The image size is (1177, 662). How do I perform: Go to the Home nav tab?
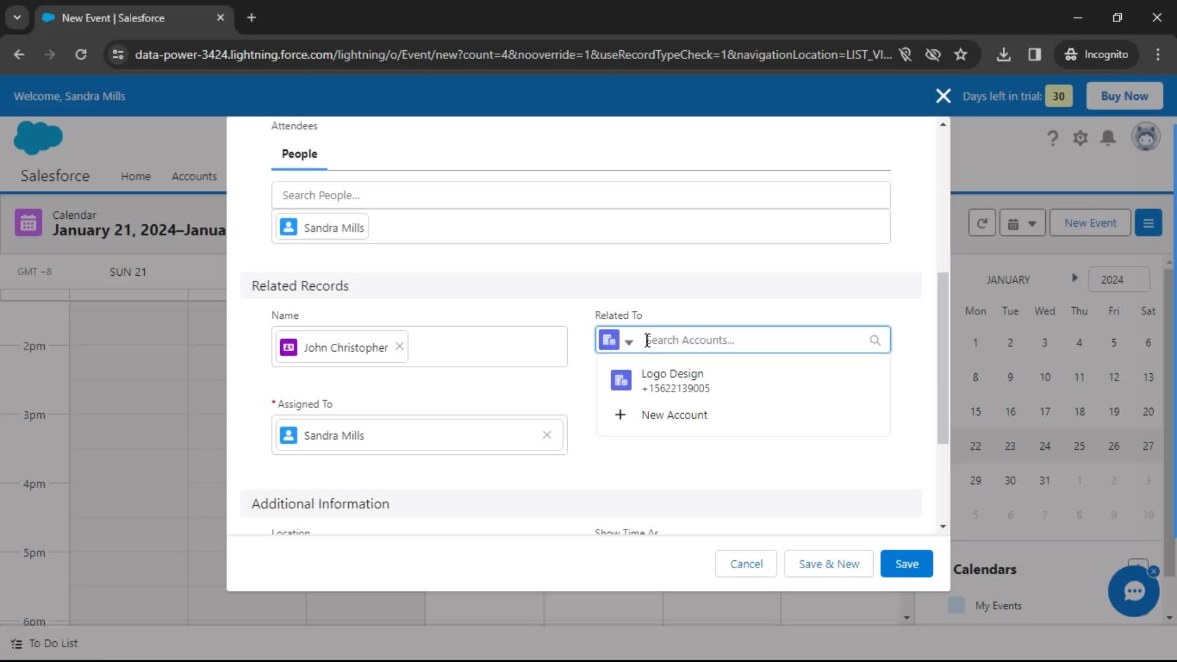[x=135, y=177]
